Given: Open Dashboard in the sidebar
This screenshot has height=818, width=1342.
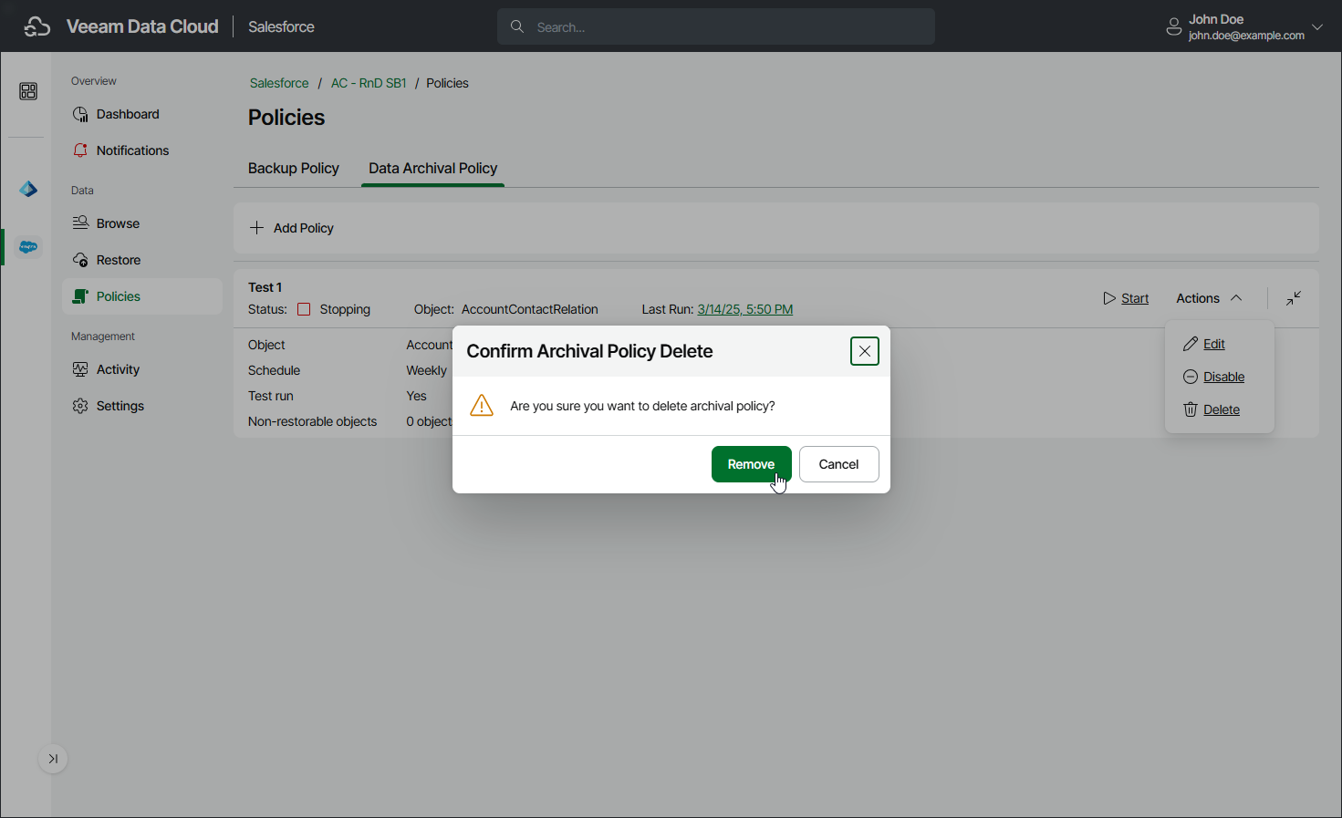Looking at the screenshot, I should pos(142,114).
